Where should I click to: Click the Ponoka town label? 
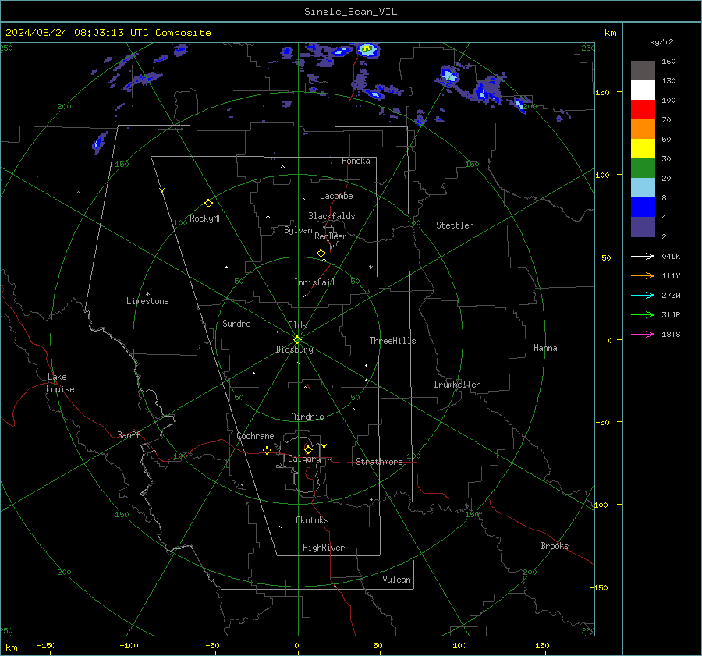tap(356, 161)
